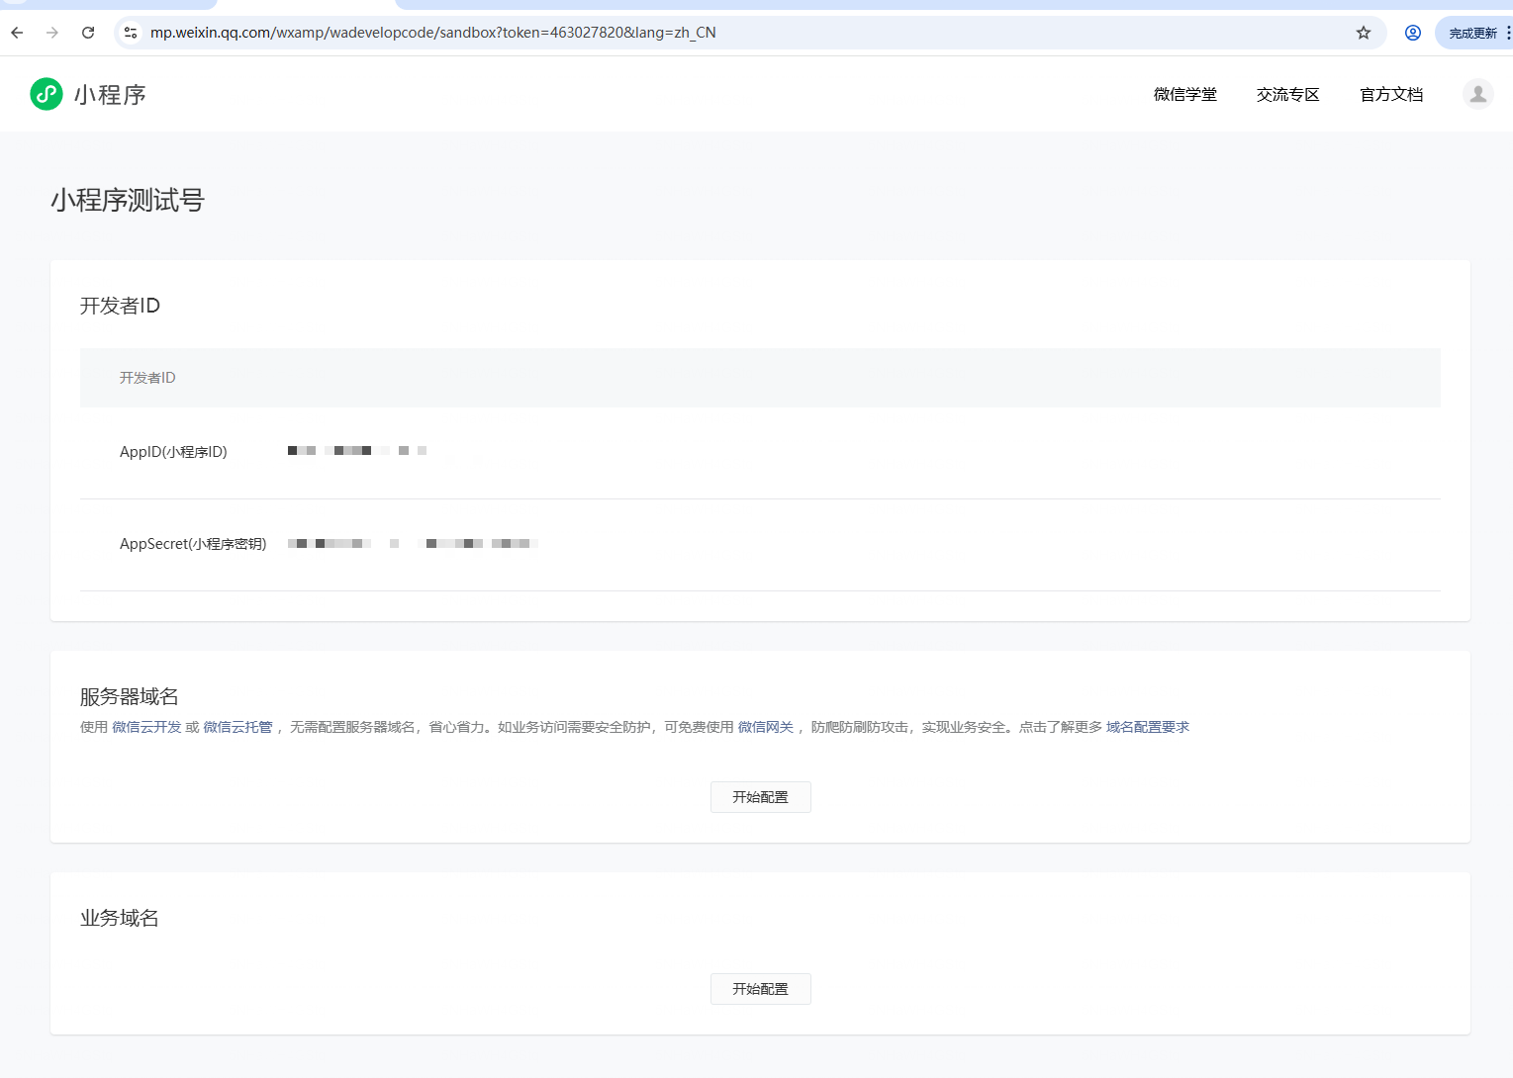Click the browser forward arrow
Image resolution: width=1513 pixels, height=1078 pixels.
[52, 33]
